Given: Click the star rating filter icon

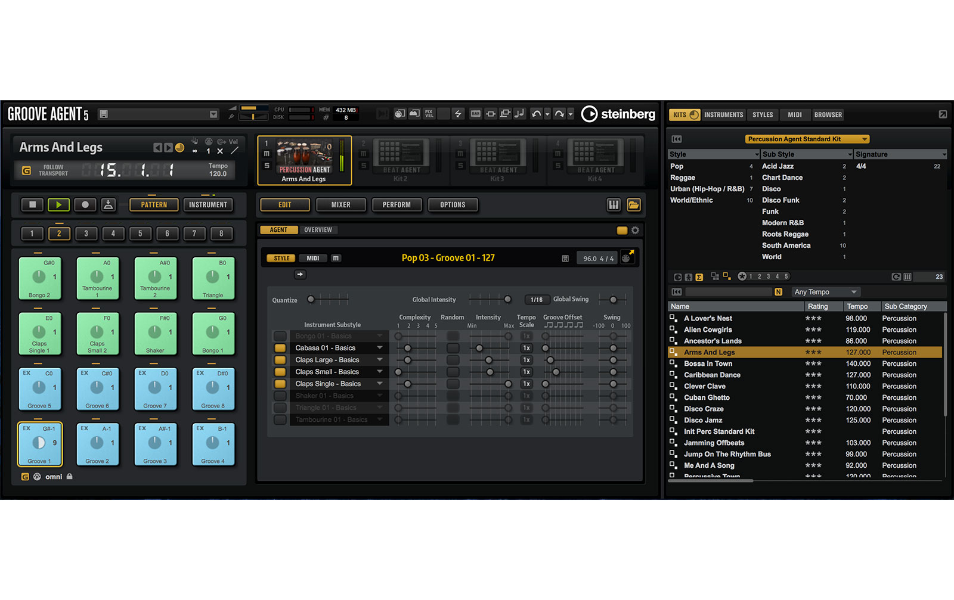Looking at the screenshot, I should [x=742, y=276].
